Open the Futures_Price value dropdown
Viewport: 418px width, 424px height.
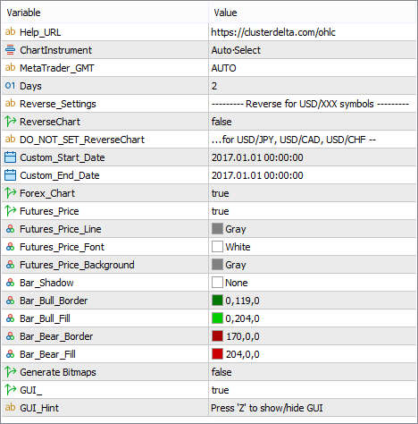click(313, 211)
